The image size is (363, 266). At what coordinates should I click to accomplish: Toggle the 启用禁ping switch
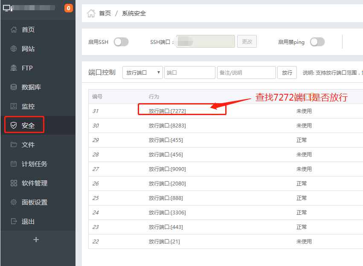317,42
